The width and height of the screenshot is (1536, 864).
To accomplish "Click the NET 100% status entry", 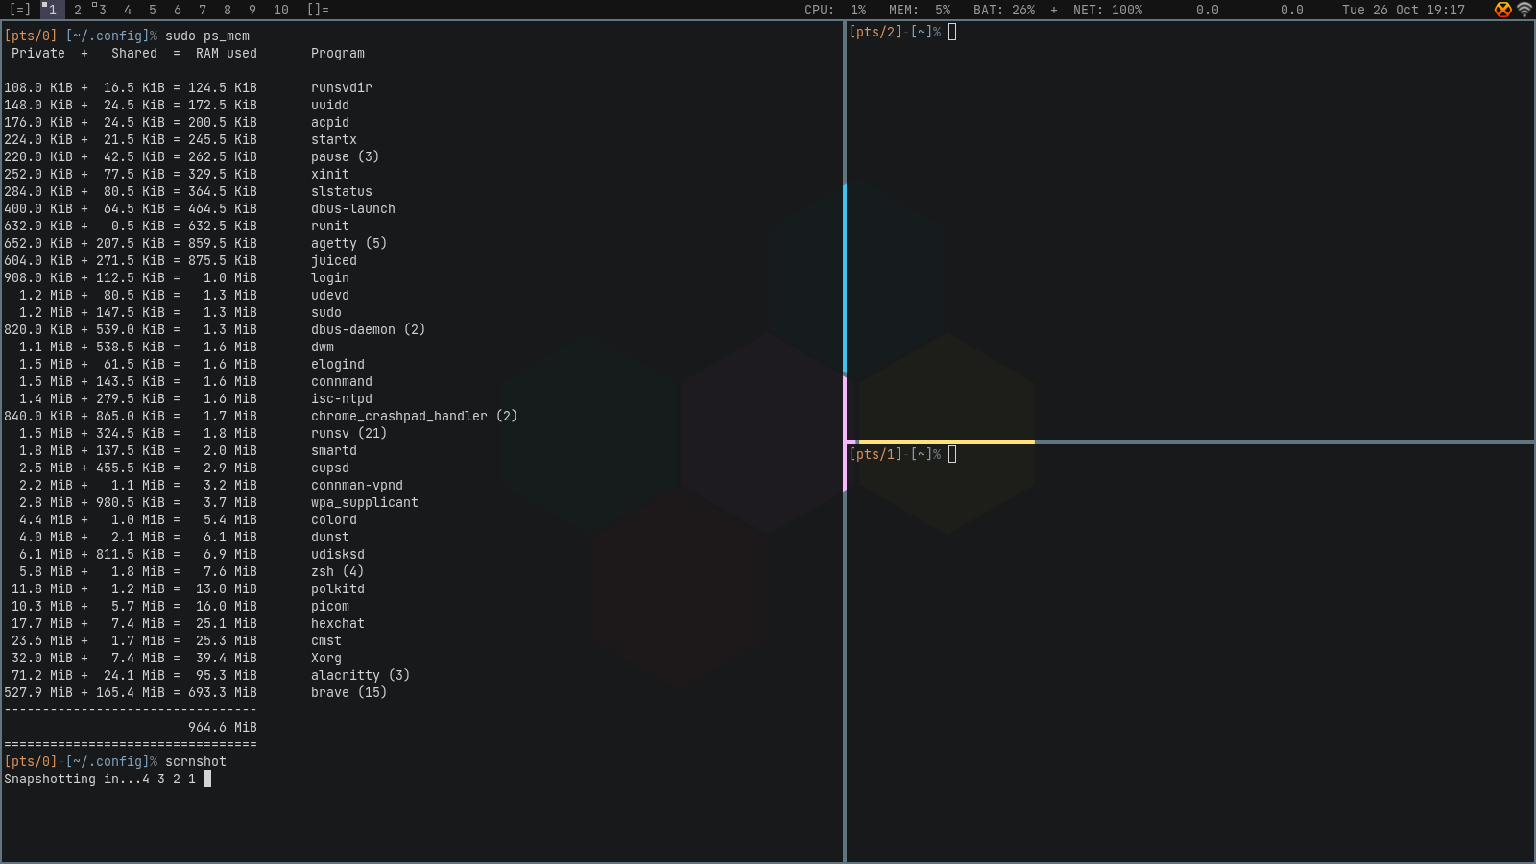I will point(1108,10).
